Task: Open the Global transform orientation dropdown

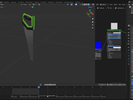Action: 25,4
